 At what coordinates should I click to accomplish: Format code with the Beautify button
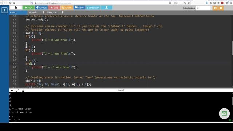[x=93, y=8]
